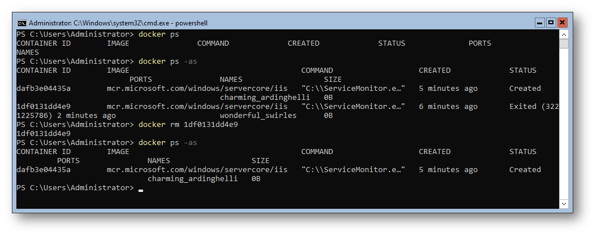The height and width of the screenshot is (237, 597).
Task: Click the blinking cursor at last prompt
Action: pyautogui.click(x=141, y=190)
